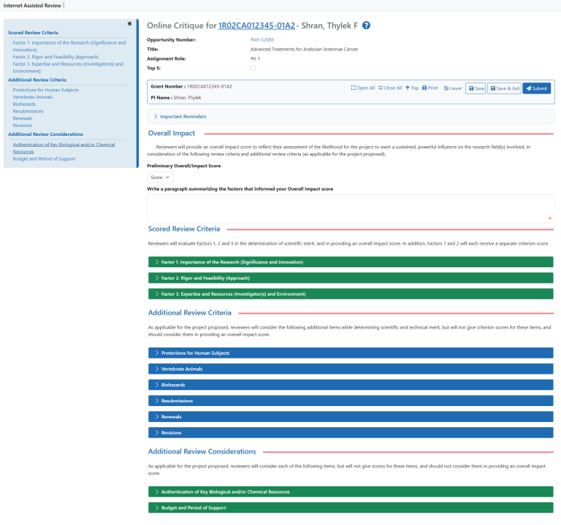This screenshot has height=525, width=561.
Task: Open grant number 1R02CA012345-01A2 link
Action: [x=256, y=26]
